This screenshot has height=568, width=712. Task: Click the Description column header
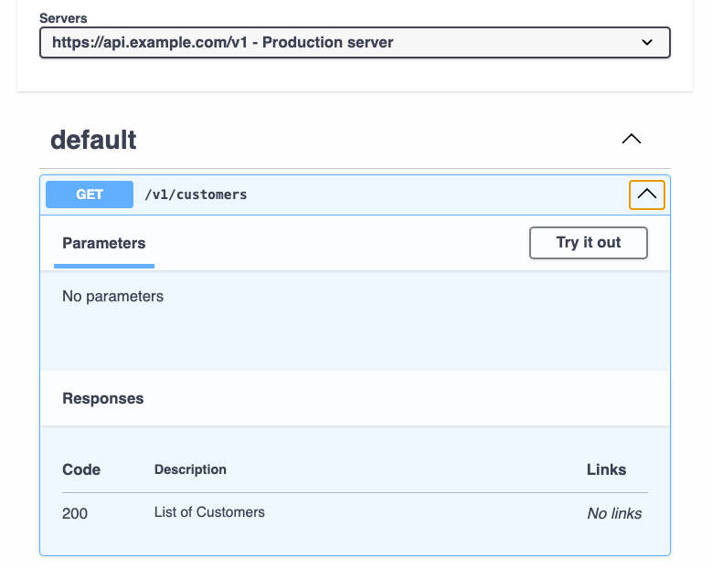coord(190,469)
